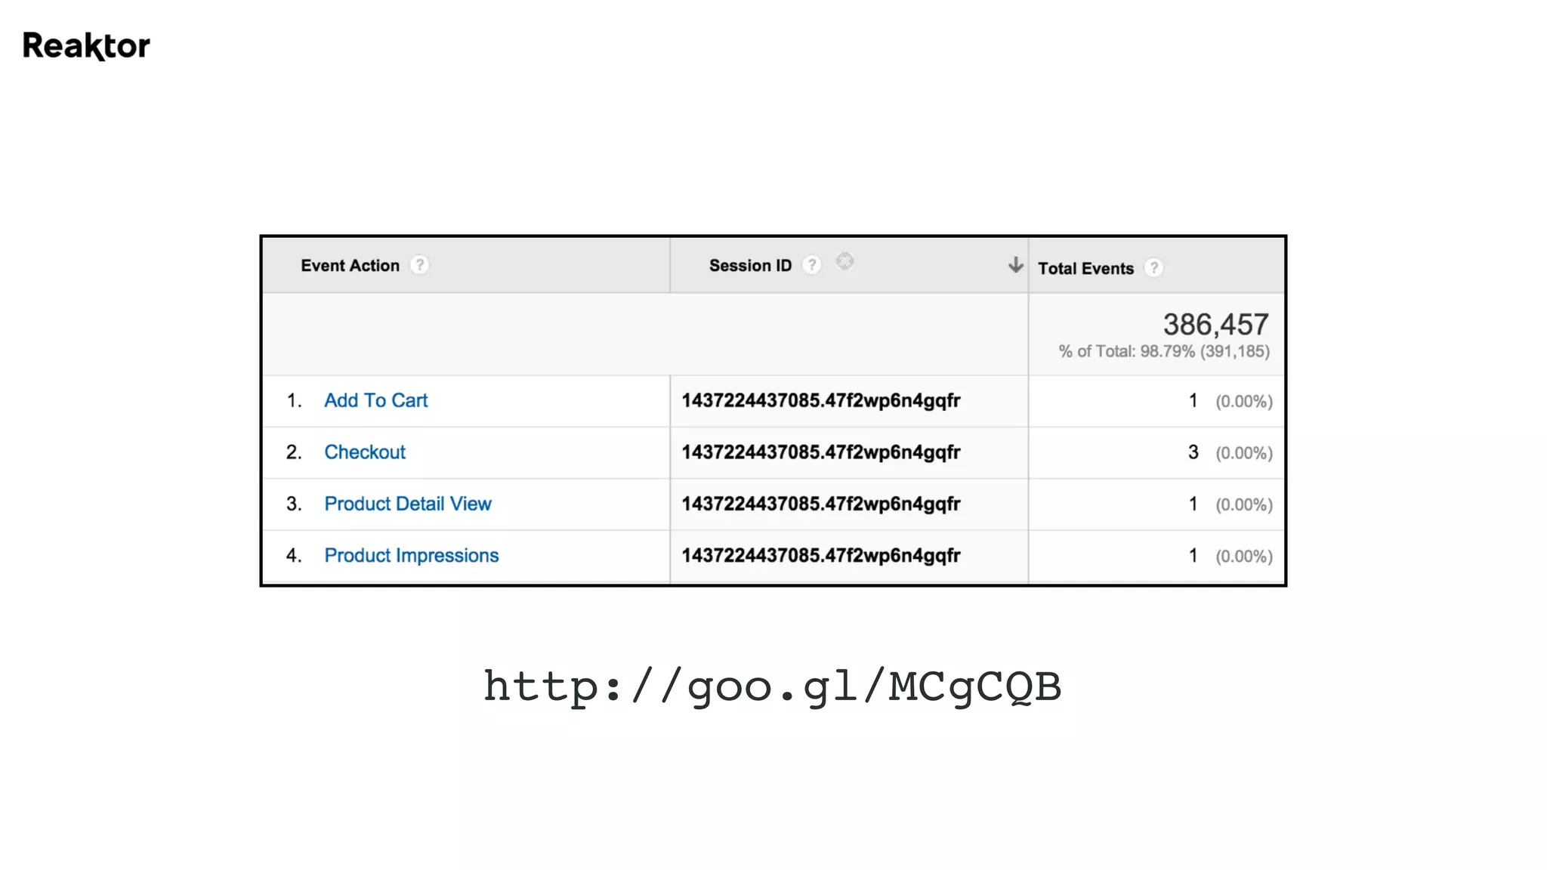The width and height of the screenshot is (1547, 870).
Task: Click the 386,457 total events summary
Action: [x=1215, y=325]
